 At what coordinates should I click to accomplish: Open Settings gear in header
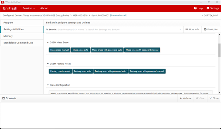[x=213, y=8]
